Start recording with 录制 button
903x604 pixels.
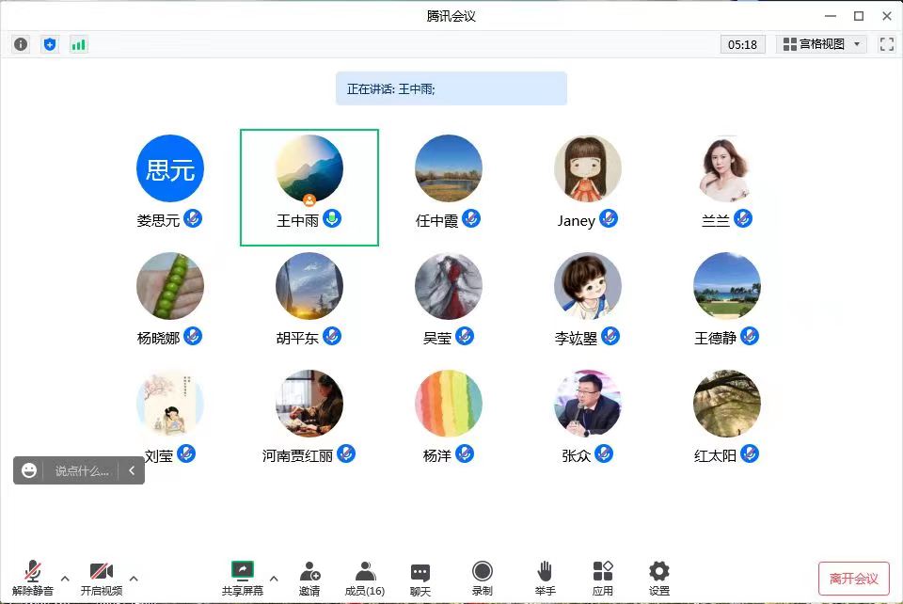point(483,577)
